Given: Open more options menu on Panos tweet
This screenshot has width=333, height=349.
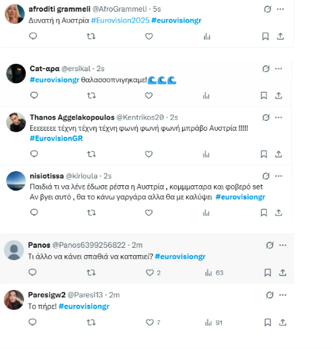Looking at the screenshot, I should [283, 245].
